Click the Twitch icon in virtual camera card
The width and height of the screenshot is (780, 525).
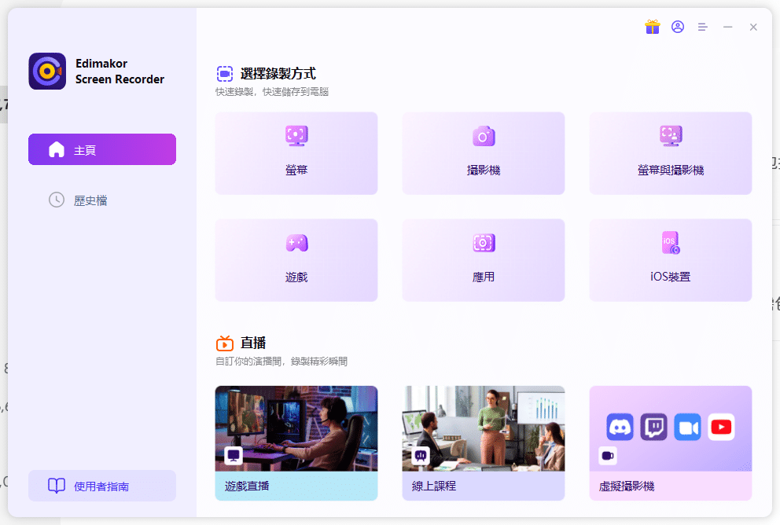pyautogui.click(x=653, y=427)
